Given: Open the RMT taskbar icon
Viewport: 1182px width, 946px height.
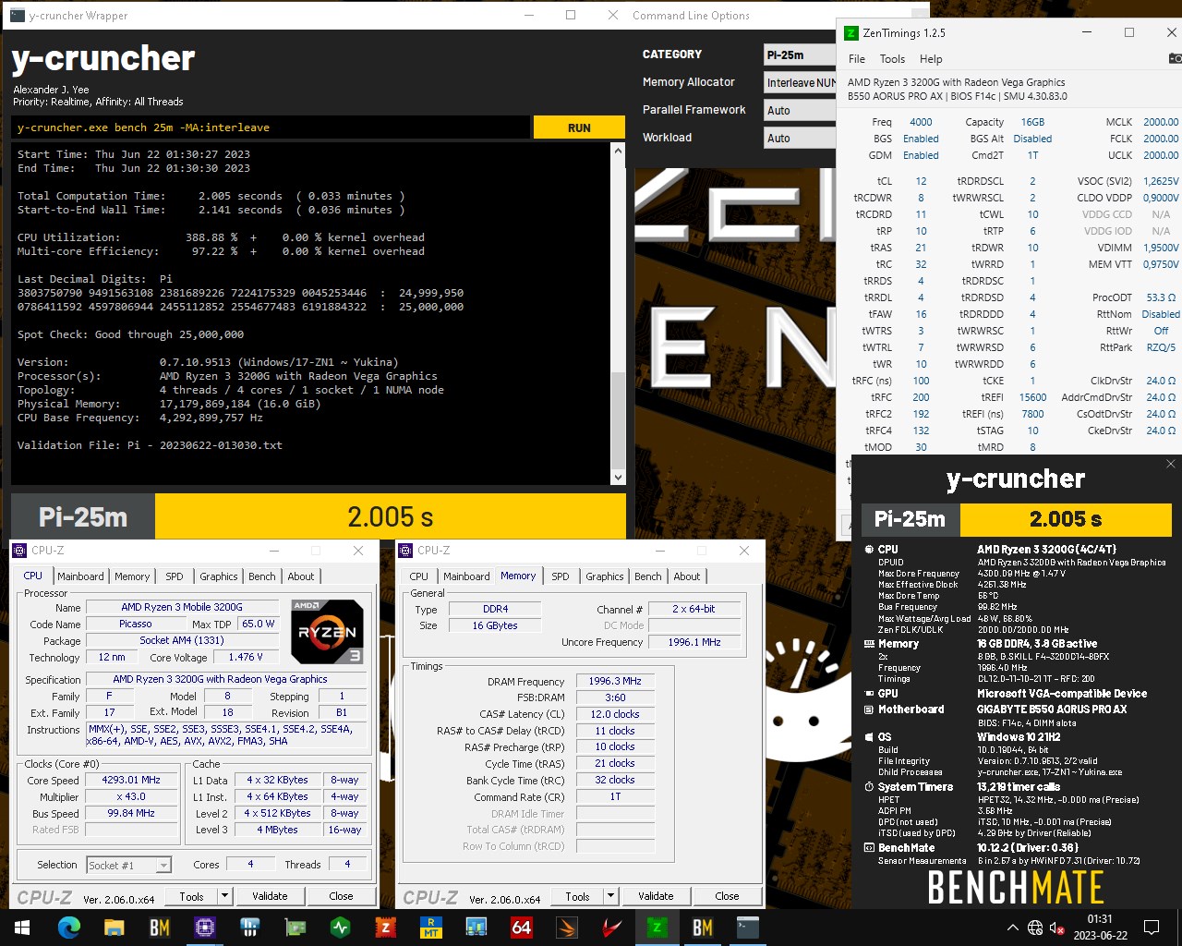Looking at the screenshot, I should tap(430, 927).
